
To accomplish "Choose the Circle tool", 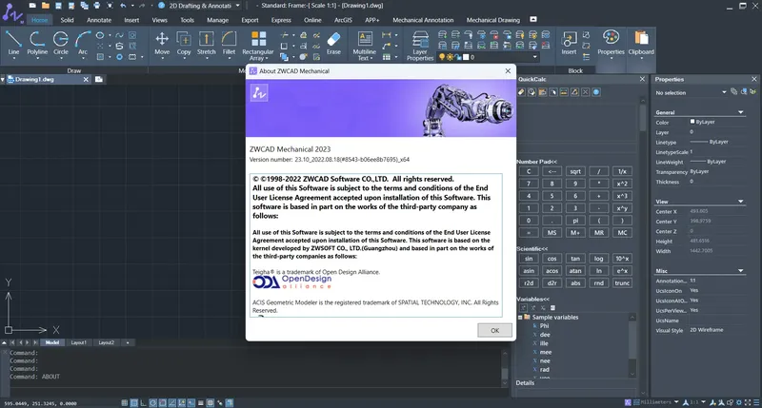I will point(61,43).
